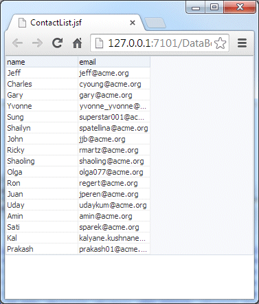The width and height of the screenshot is (259, 304).
Task: Select the Charles name cell
Action: tap(42, 84)
